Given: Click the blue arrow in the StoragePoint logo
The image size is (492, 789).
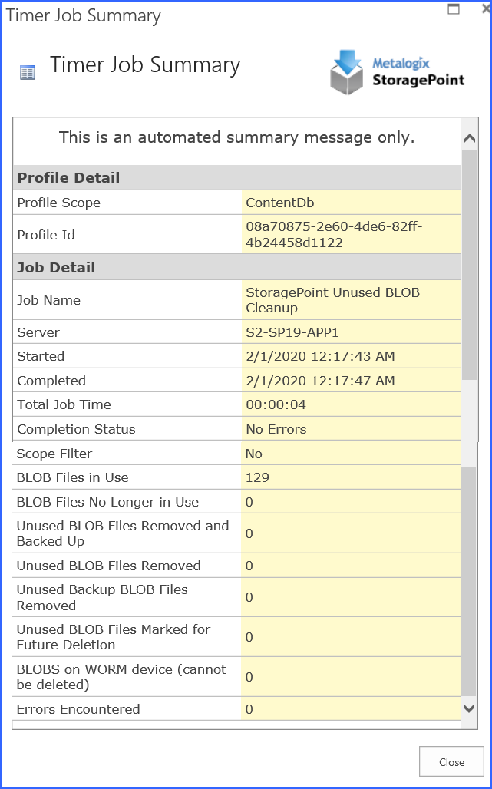Looking at the screenshot, I should (x=346, y=60).
